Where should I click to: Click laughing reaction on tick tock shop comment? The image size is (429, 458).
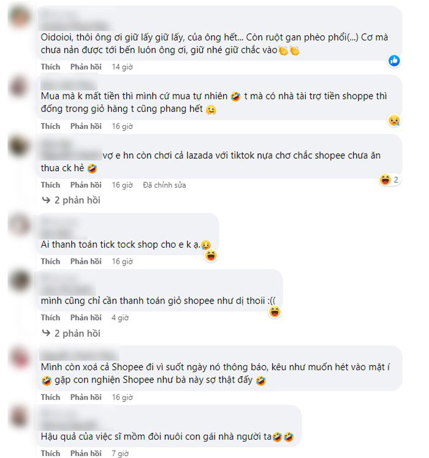point(211,256)
